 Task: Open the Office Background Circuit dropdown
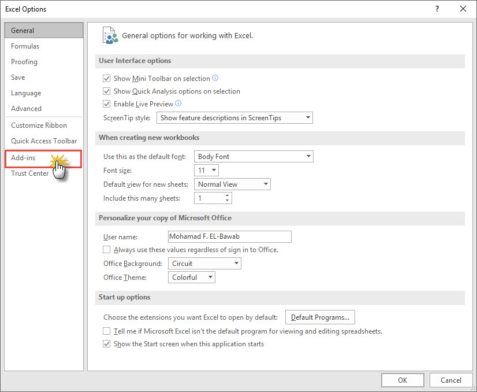point(205,264)
